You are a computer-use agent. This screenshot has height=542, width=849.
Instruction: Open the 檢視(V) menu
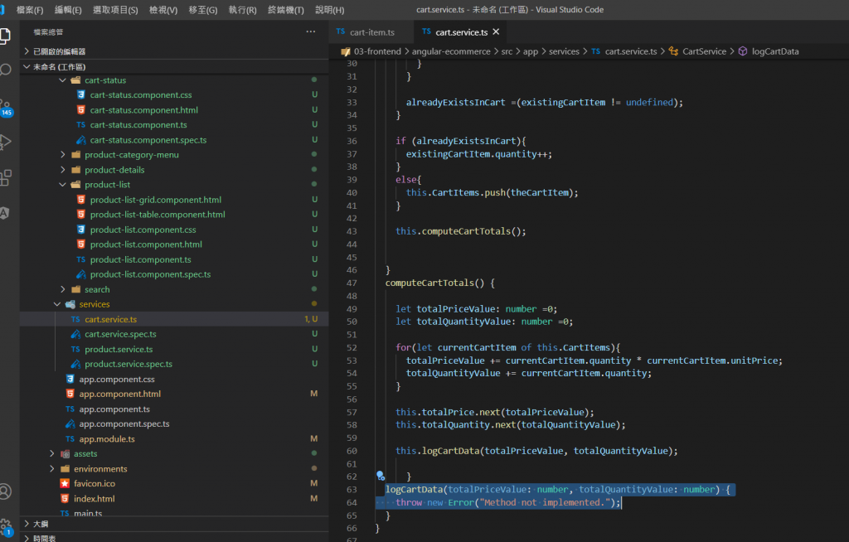(x=163, y=10)
